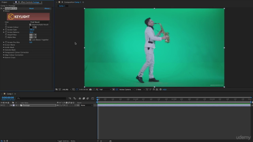
Task: Open the View dropdown showing Final Result
Action: pos(40,22)
